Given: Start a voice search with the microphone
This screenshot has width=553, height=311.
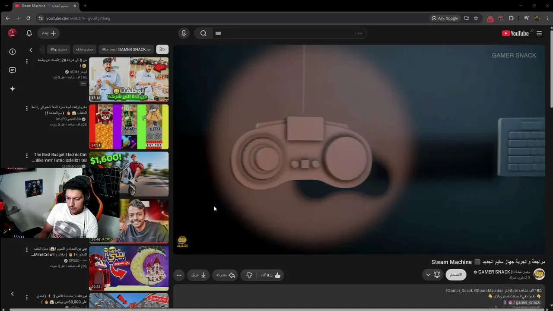Looking at the screenshot, I should tap(184, 33).
